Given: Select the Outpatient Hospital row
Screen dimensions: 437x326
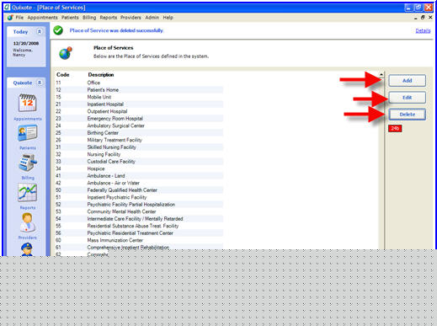Looking at the screenshot, I should click(139, 111).
